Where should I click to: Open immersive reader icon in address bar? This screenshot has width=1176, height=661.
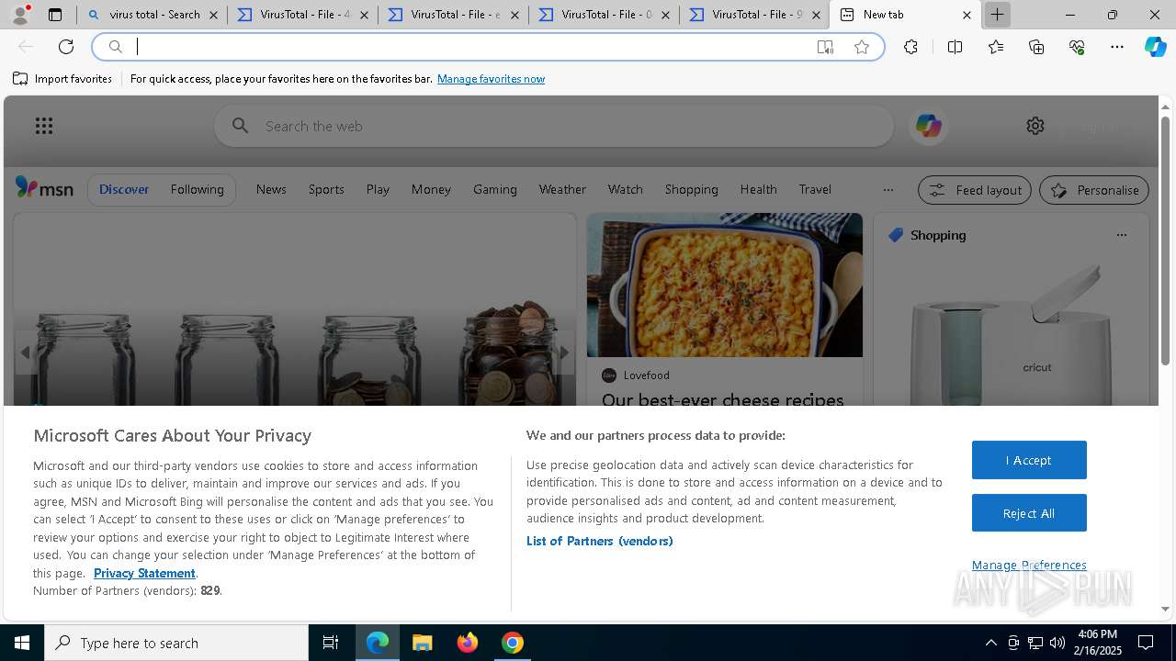click(825, 47)
